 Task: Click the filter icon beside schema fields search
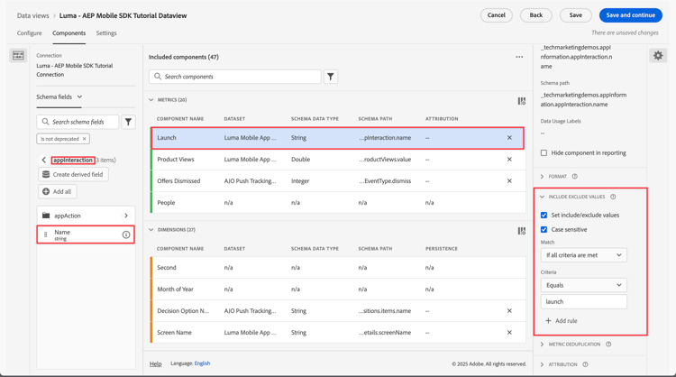128,122
